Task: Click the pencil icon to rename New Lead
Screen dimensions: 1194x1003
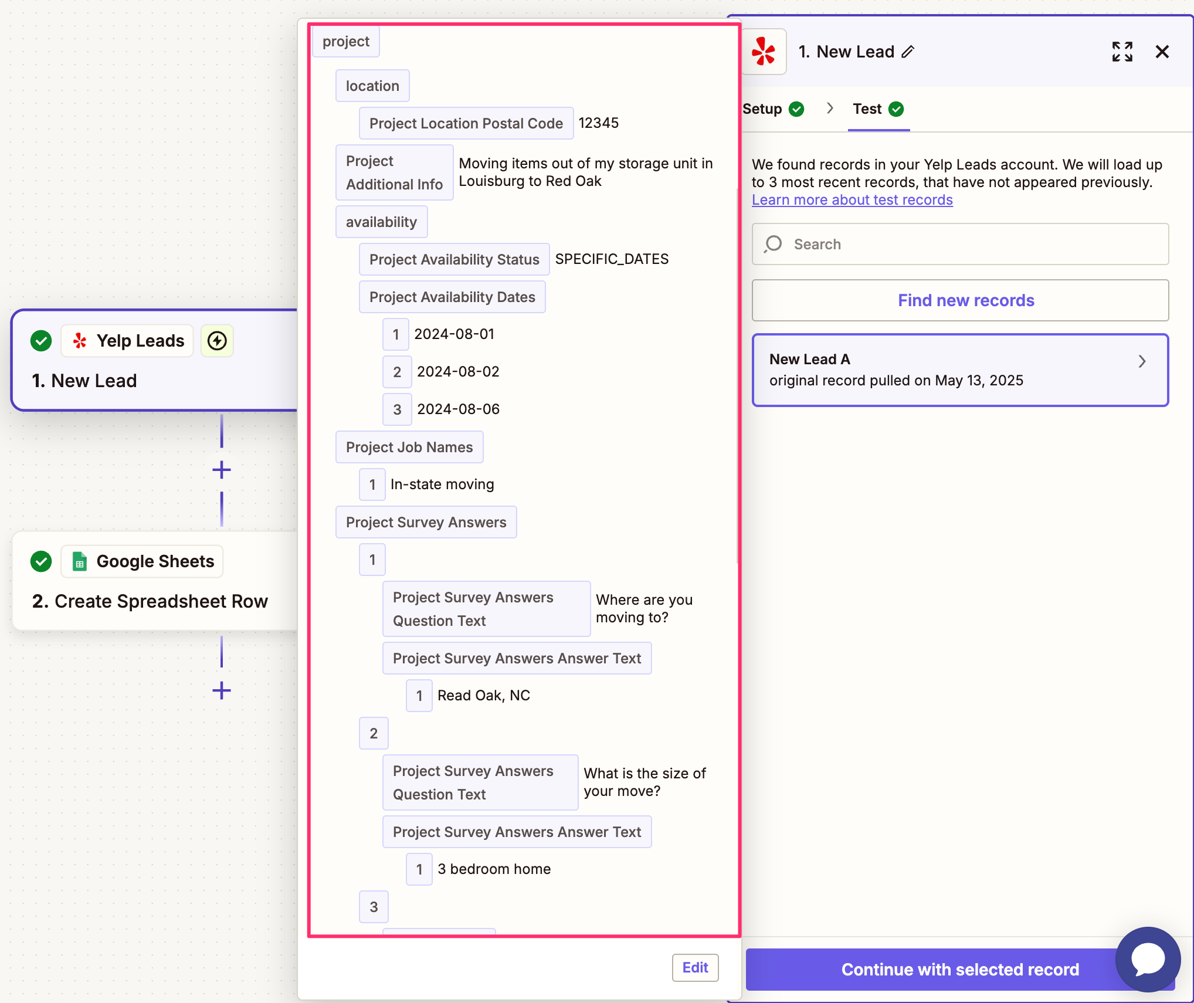Action: click(x=908, y=52)
